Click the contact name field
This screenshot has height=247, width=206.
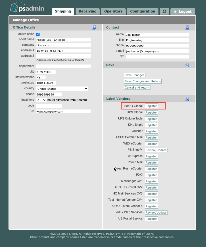(x=157, y=35)
